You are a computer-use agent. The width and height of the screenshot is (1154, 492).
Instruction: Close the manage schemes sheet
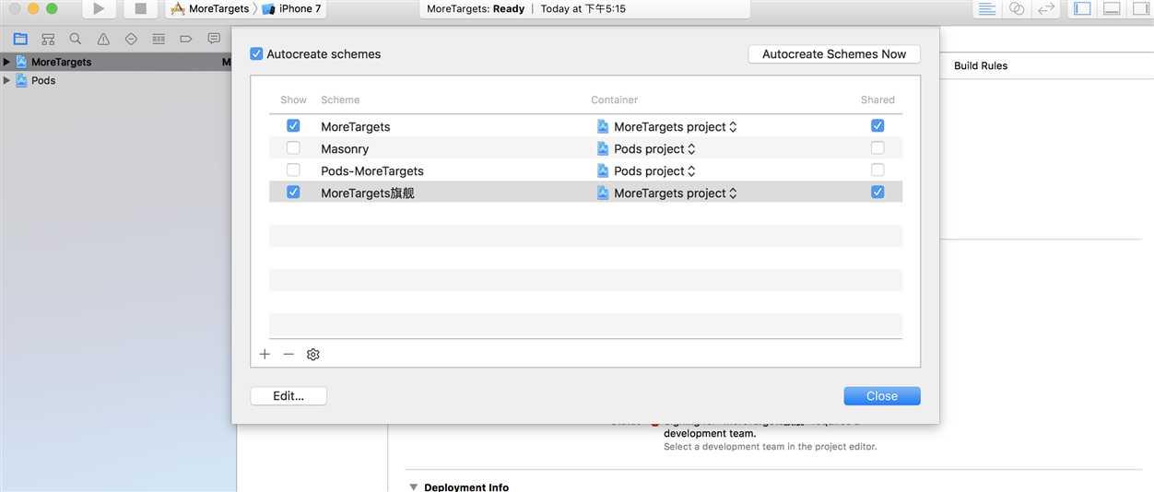[882, 395]
